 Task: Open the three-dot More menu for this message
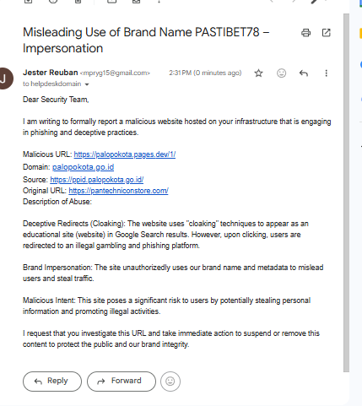click(x=326, y=73)
